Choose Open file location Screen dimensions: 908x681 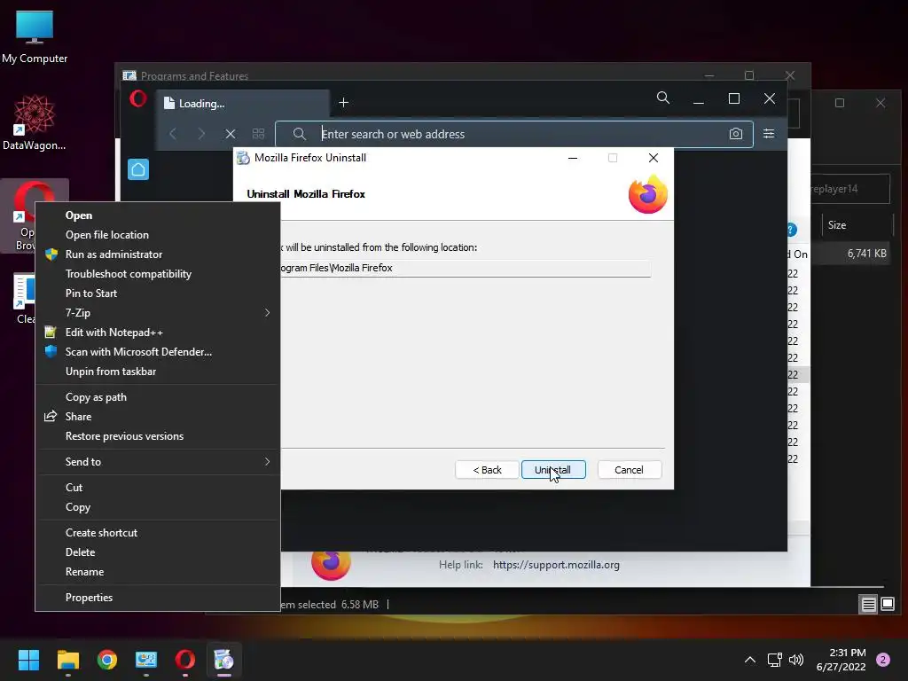(x=158, y=234)
